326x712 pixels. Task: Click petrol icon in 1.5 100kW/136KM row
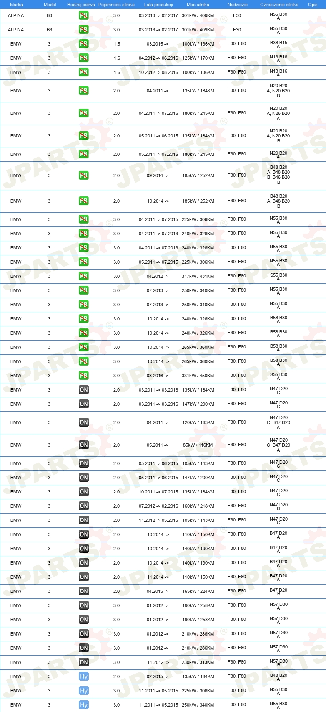click(84, 44)
